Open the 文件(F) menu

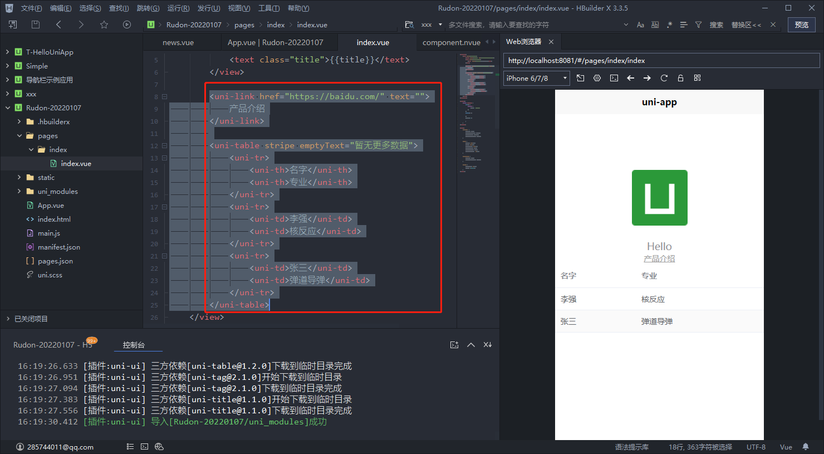31,8
